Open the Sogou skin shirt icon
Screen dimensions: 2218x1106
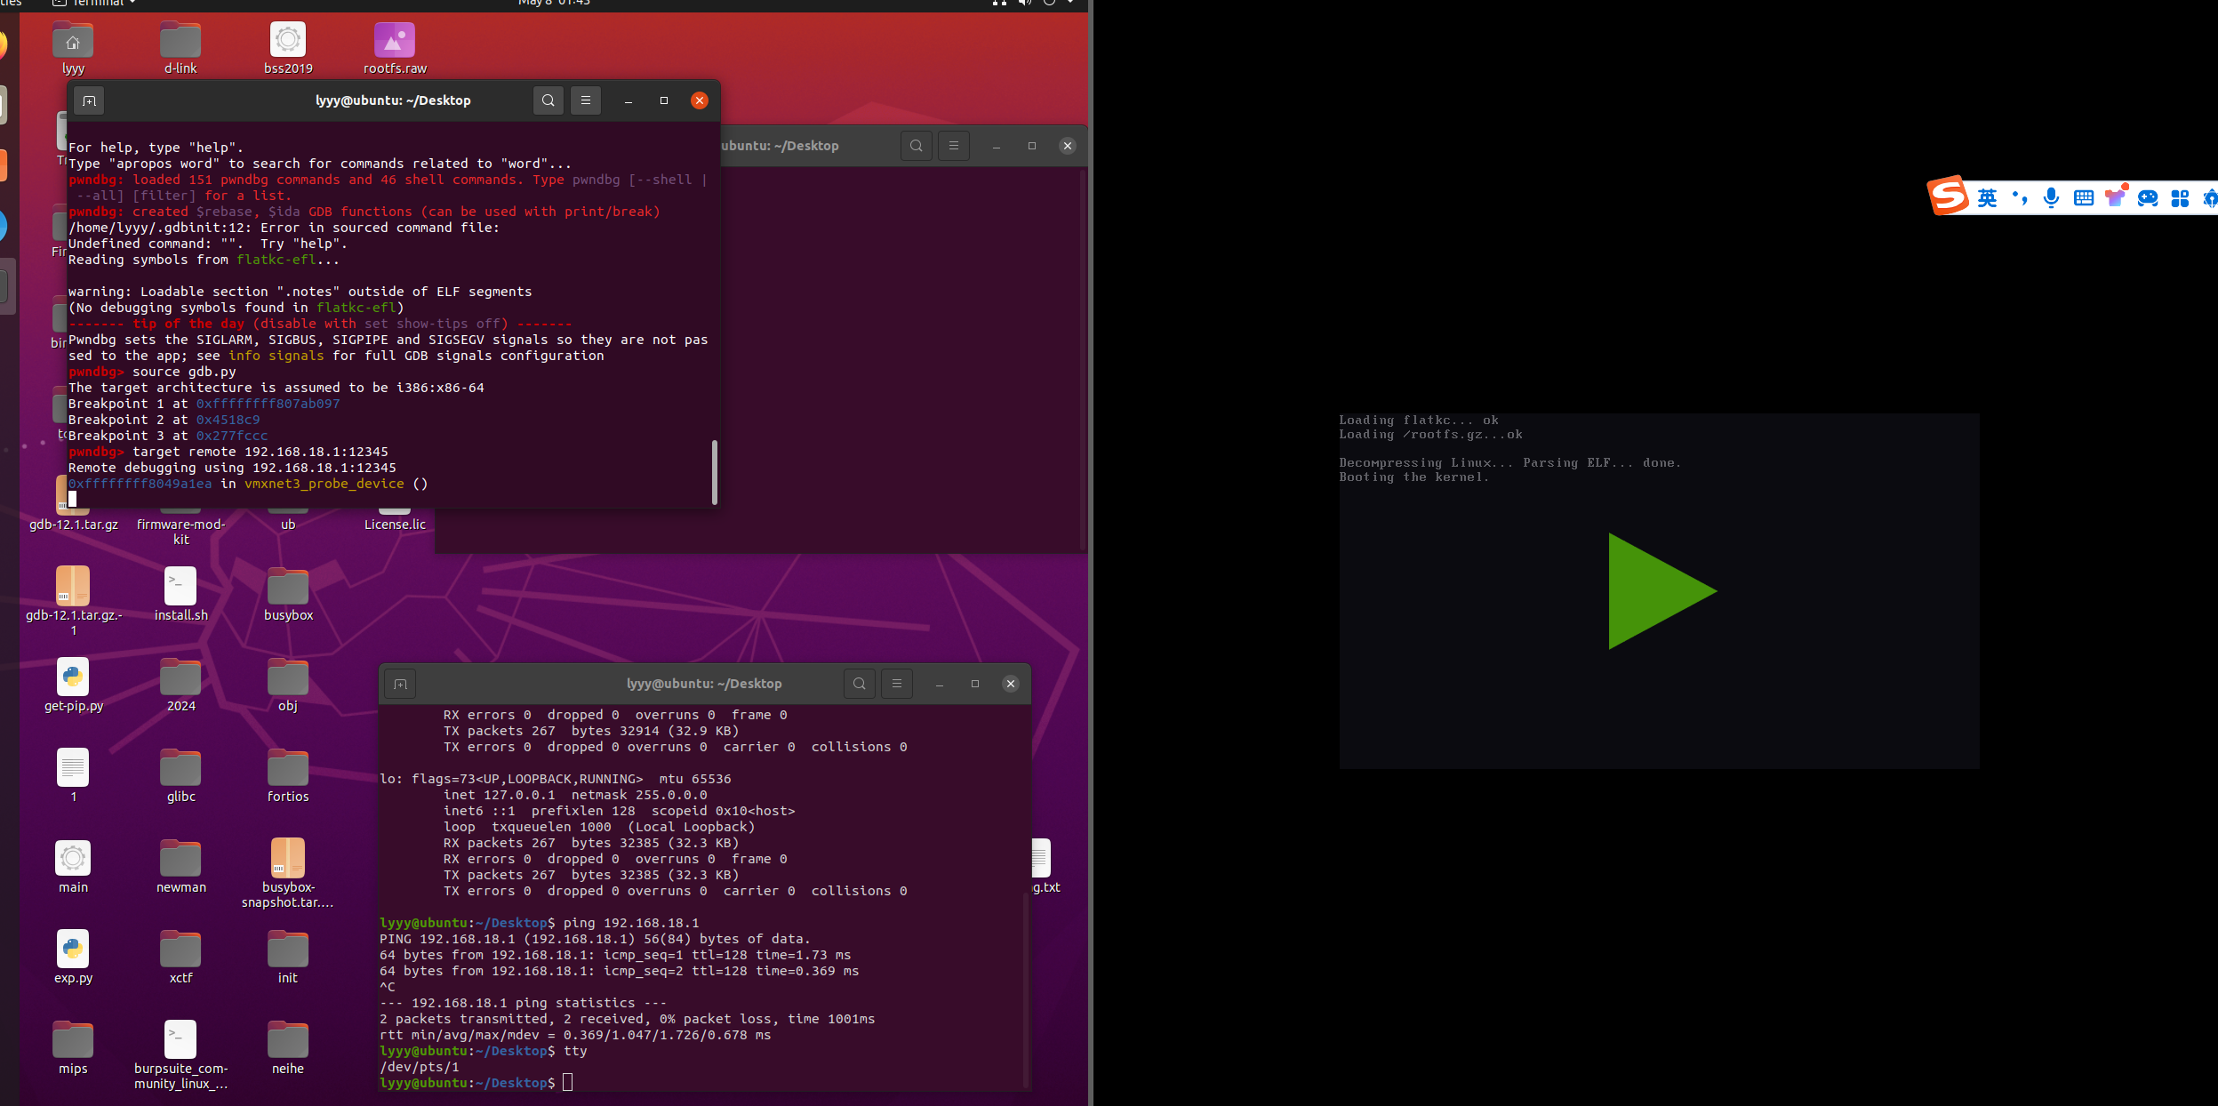pos(2115,197)
